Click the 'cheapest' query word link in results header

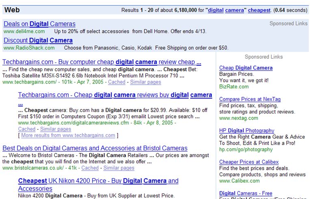pos(259,10)
